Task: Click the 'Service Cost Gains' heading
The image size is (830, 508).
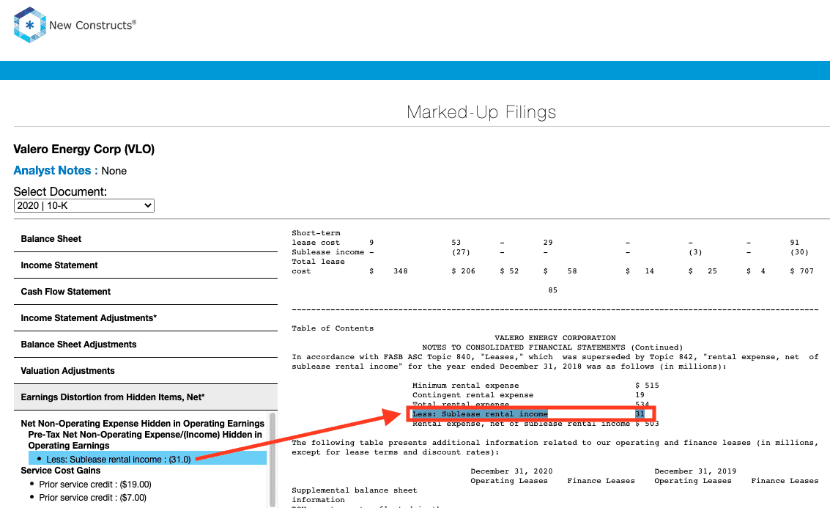Action: click(x=60, y=471)
